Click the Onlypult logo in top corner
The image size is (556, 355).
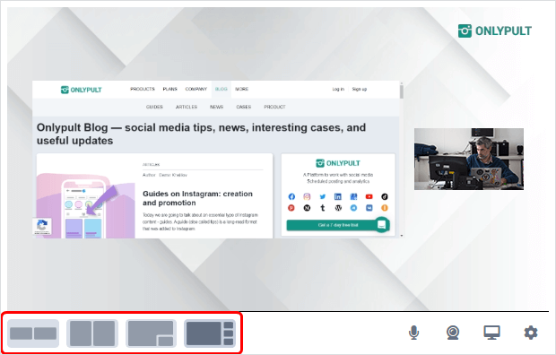tap(495, 30)
